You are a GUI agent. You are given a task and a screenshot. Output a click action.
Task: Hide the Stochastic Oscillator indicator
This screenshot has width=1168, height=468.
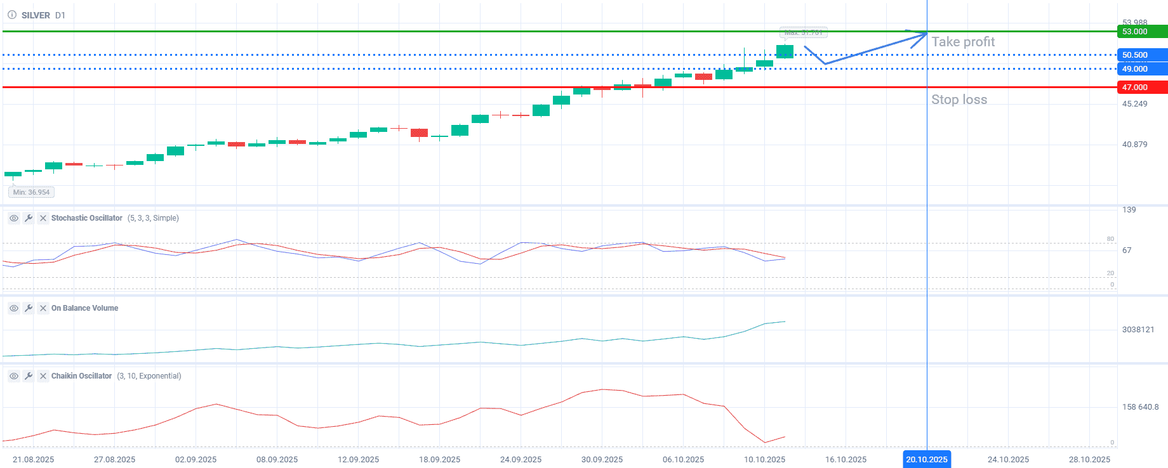click(x=13, y=218)
